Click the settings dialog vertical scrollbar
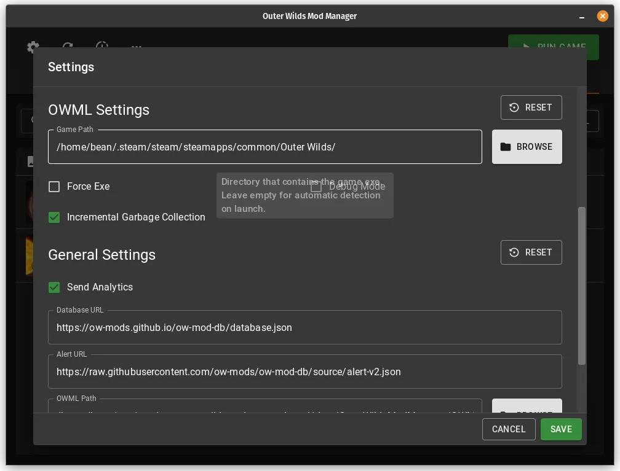The image size is (620, 471). (x=582, y=286)
